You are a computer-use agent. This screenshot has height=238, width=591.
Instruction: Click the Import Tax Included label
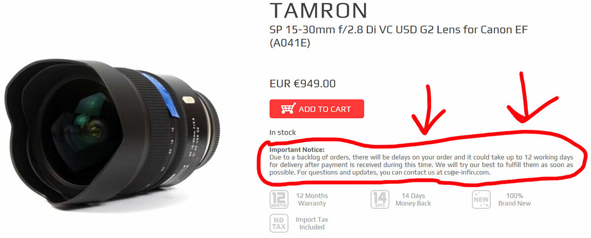coord(312,223)
